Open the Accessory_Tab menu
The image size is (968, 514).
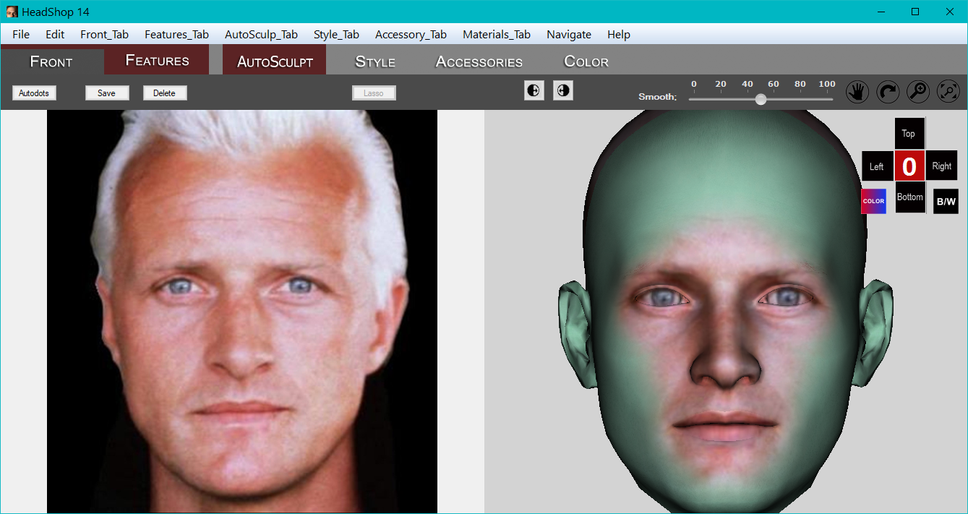point(411,34)
